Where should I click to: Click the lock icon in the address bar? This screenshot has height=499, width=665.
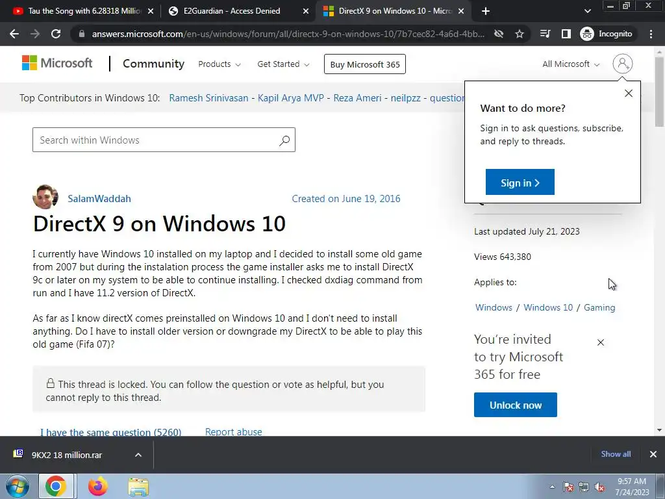tap(82, 34)
